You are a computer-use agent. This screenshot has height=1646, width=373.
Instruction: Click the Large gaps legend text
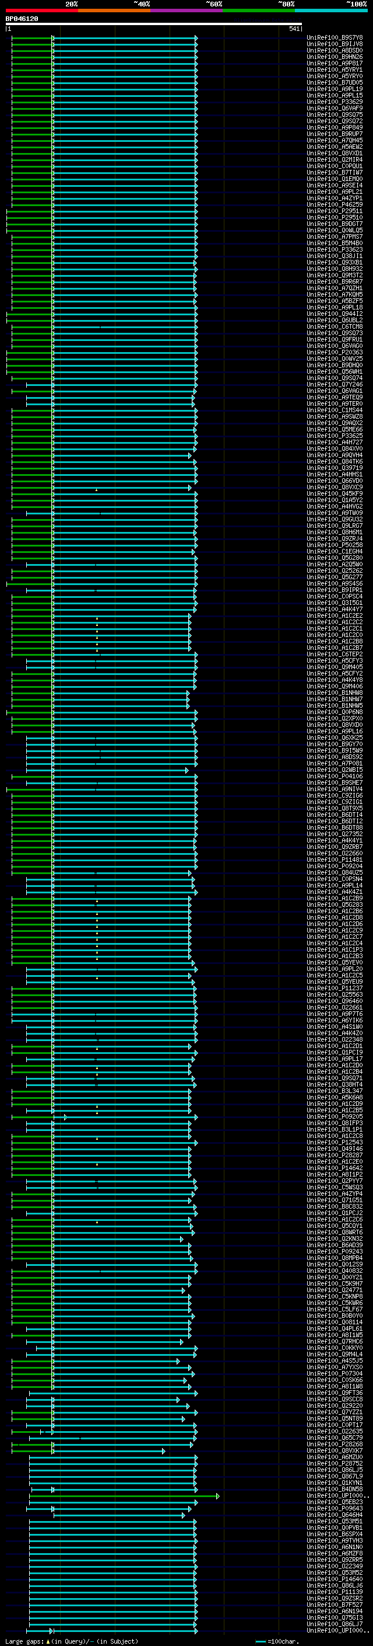pyautogui.click(x=72, y=1641)
